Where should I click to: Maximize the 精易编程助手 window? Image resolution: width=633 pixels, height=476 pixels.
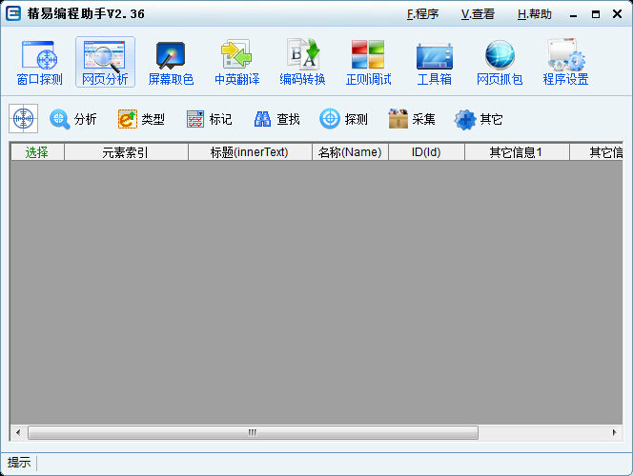(596, 14)
